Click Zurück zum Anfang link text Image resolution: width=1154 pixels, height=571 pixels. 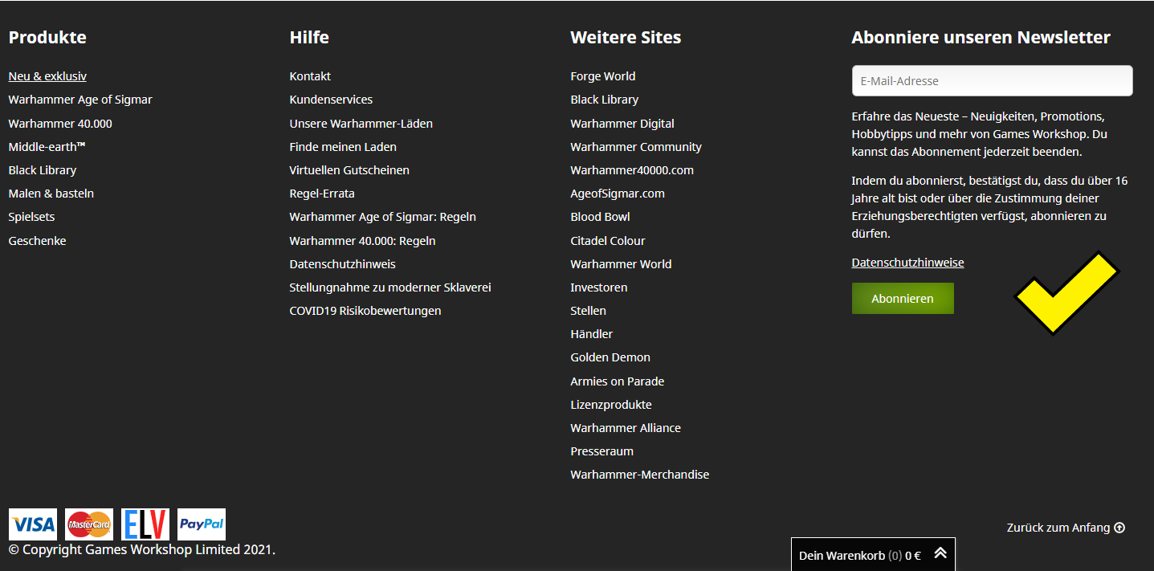tap(1058, 528)
